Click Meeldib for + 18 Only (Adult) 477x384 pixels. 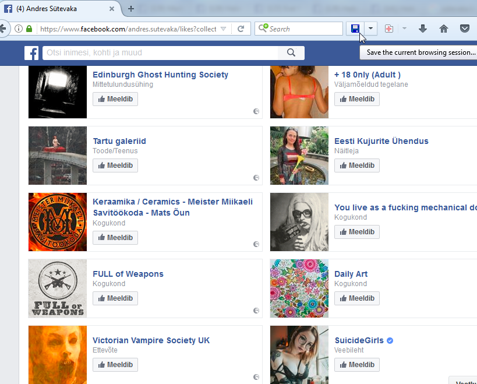coord(357,99)
